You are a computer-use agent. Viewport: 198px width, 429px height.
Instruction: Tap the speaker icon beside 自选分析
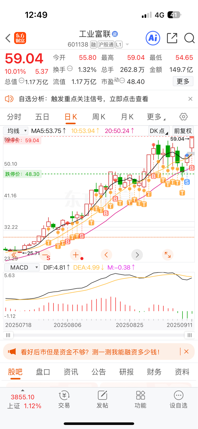point(9,99)
